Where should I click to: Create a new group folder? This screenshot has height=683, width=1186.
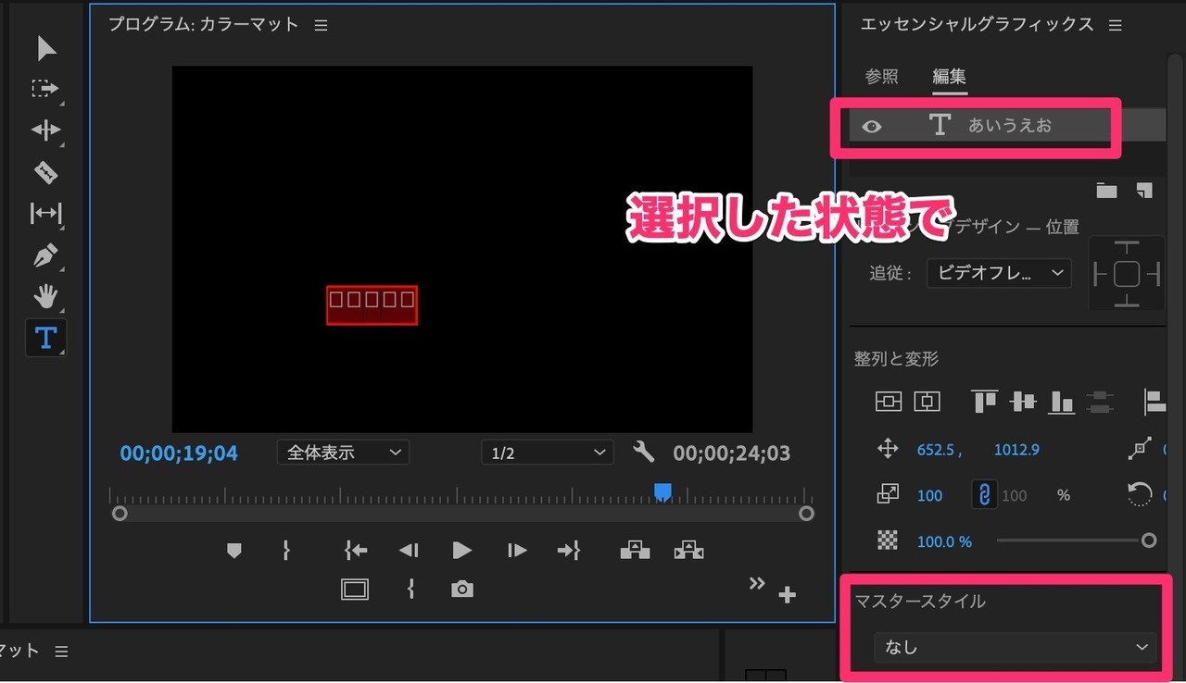[1106, 191]
